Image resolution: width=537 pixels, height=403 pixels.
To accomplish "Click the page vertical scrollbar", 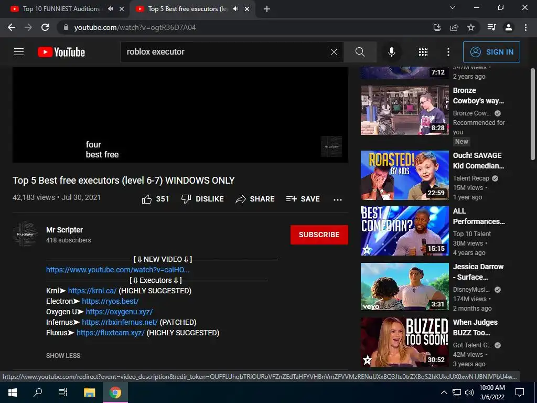I will pyautogui.click(x=533, y=113).
